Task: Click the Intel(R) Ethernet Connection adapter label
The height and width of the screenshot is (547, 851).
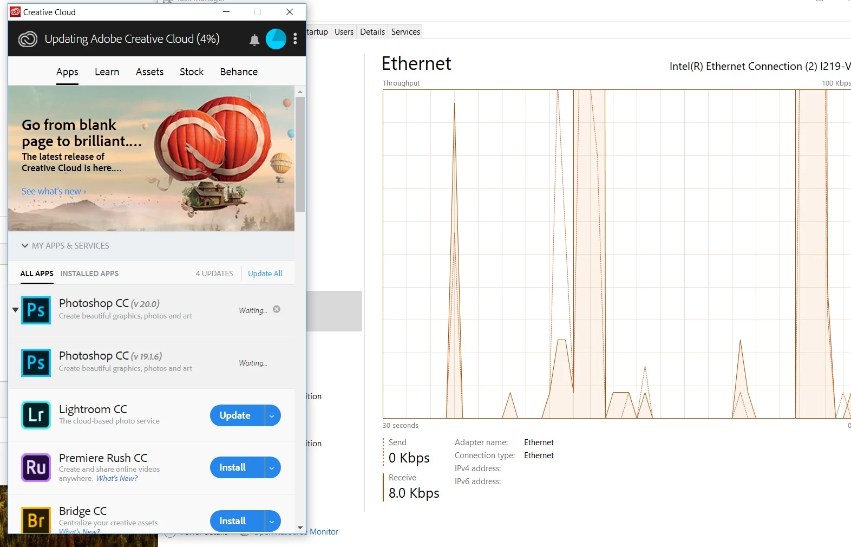Action: (760, 66)
